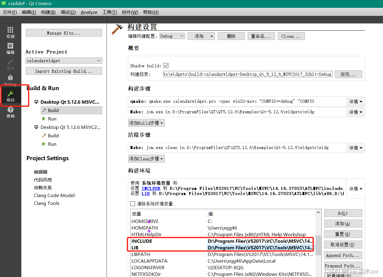Screen dimensions: 383x277
Task: Expand details of the qmake step
Action: (x=356, y=102)
